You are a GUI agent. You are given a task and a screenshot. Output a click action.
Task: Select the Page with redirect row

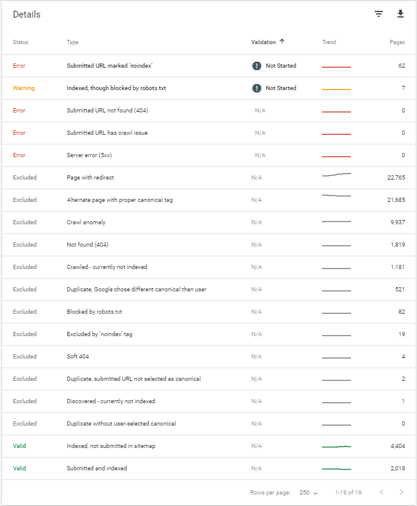209,178
